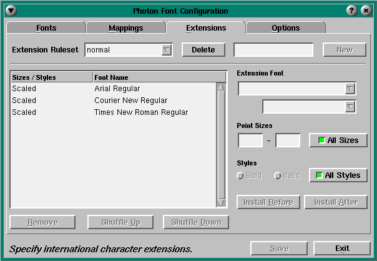Toggle the All Sizes option
Image resolution: width=377 pixels, height=261 pixels.
click(338, 140)
